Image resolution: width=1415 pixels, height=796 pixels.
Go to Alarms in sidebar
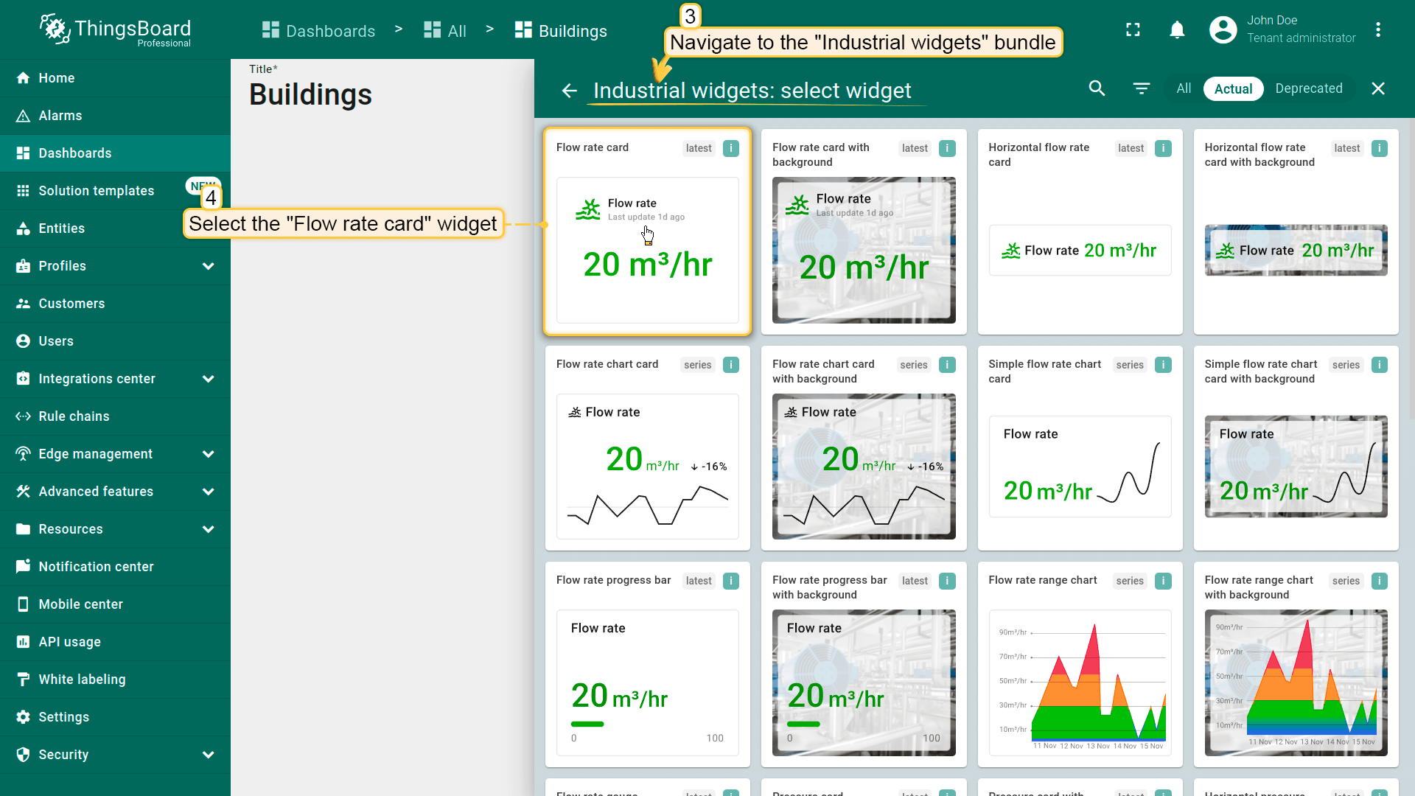[x=60, y=116]
